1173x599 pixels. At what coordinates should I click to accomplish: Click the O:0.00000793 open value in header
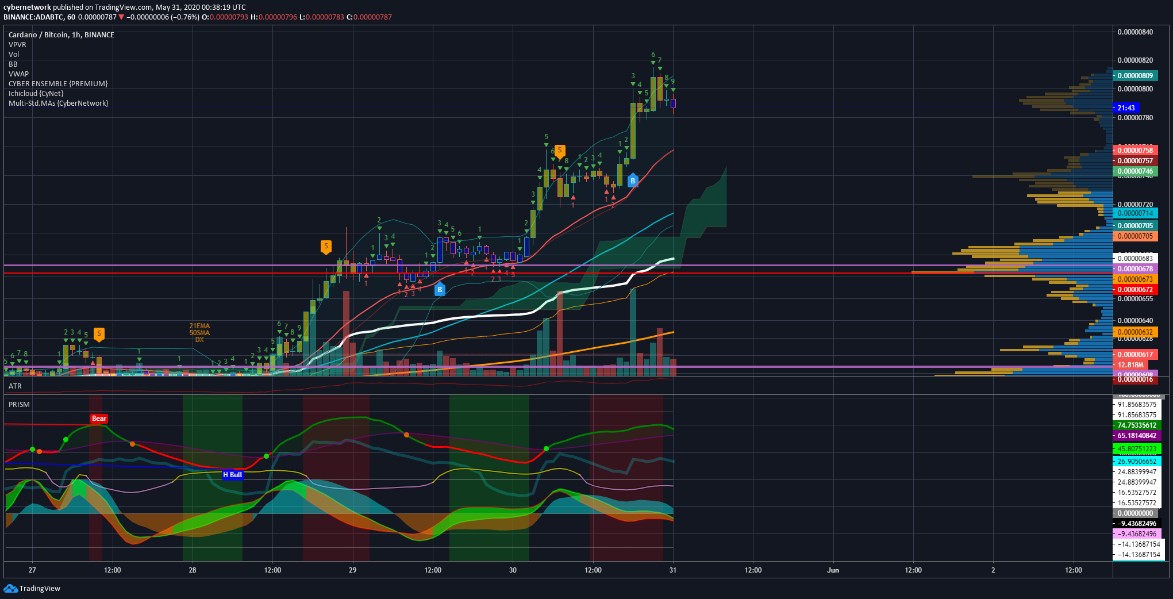pos(225,17)
